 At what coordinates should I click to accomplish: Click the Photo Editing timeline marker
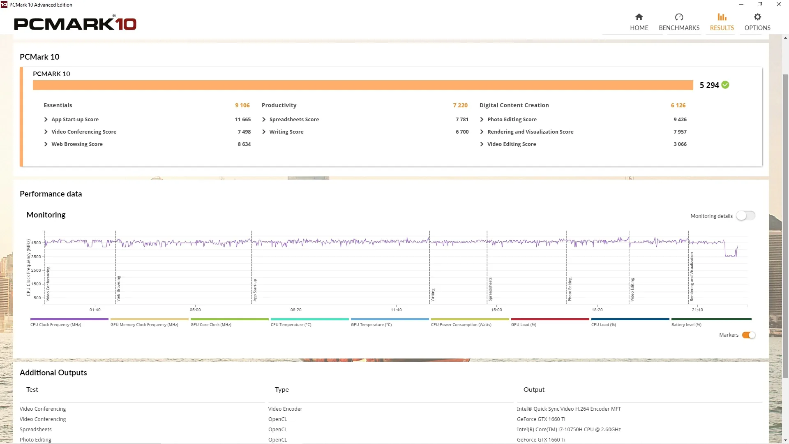[x=570, y=289]
